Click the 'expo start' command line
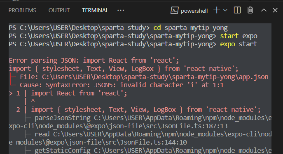Image resolution: width=283 pixels, height=154 pixels. click(133, 44)
